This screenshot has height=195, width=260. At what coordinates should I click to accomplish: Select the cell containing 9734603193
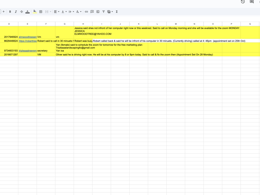pyautogui.click(x=9, y=48)
